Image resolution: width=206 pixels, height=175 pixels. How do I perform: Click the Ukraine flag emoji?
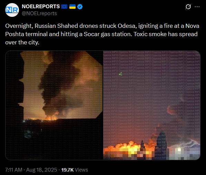pos(72,7)
